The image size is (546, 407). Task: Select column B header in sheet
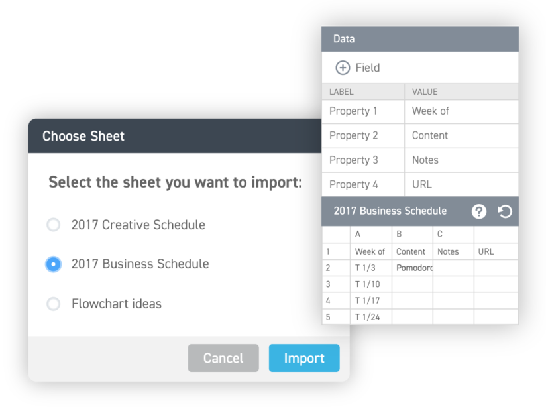pos(412,234)
